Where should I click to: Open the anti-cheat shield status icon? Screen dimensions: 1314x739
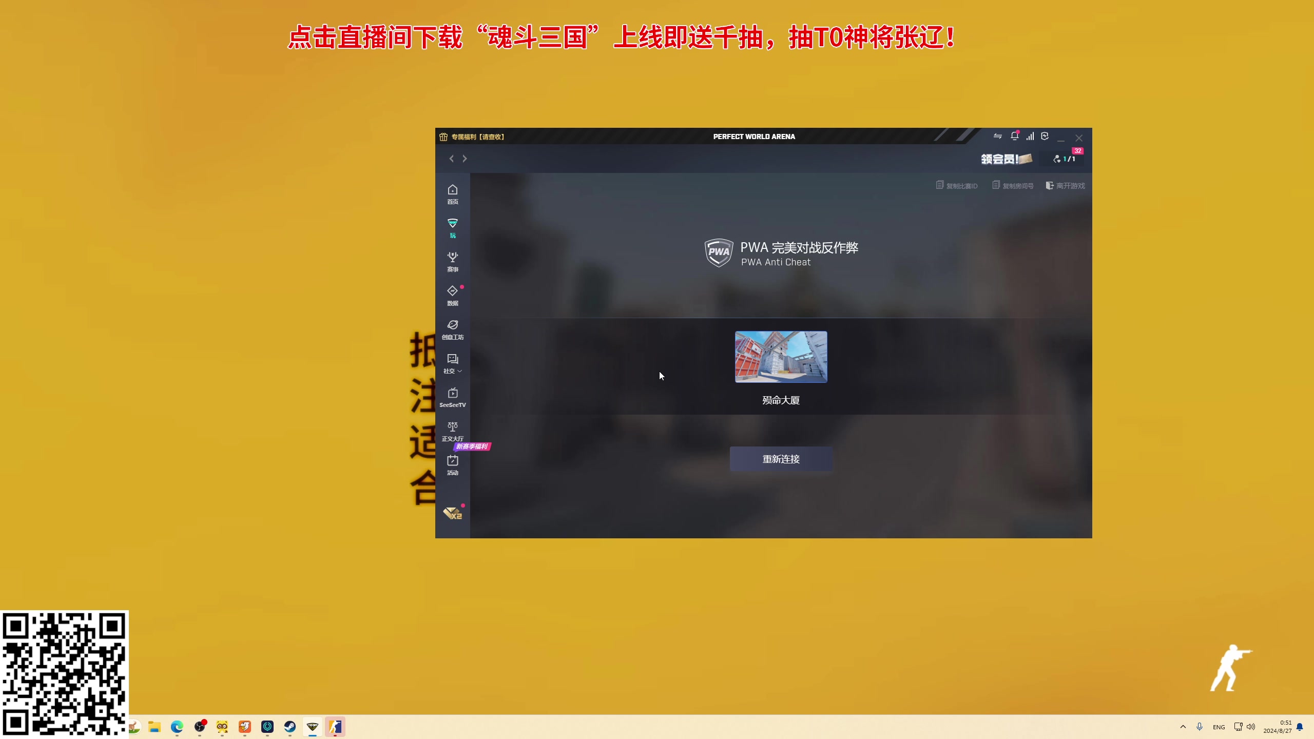pyautogui.click(x=1045, y=136)
